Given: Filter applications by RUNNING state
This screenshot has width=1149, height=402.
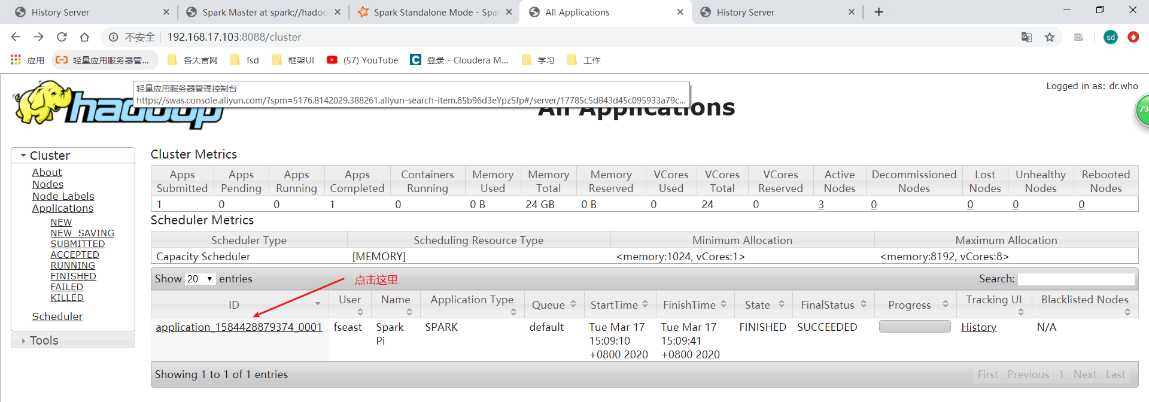Looking at the screenshot, I should pyautogui.click(x=72, y=266).
